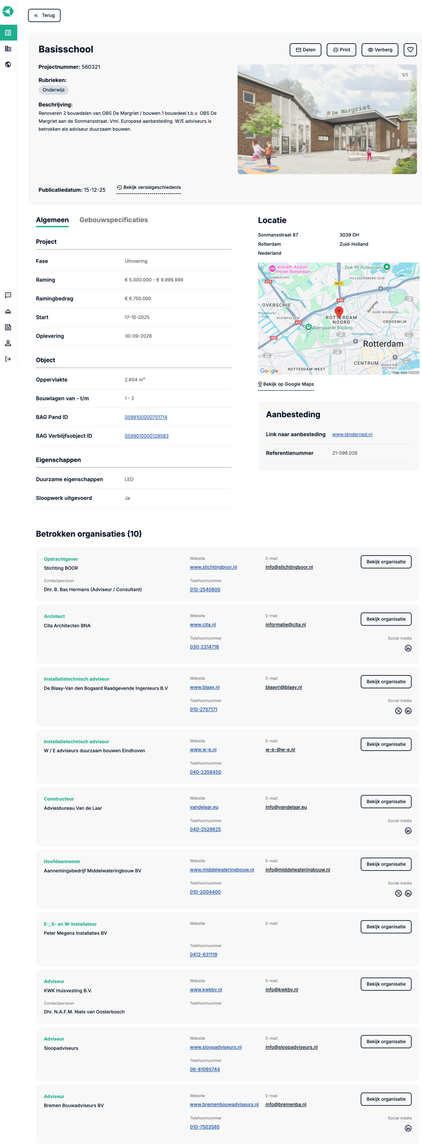Screen dimensions: 422x1147
Task: Hide project with the Verberg button
Action: point(380,50)
